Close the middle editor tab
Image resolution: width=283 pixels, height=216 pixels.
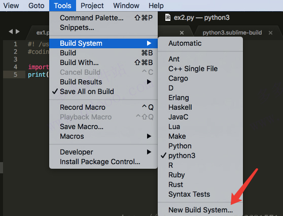[182, 33]
